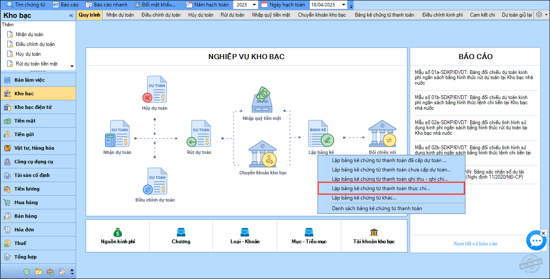This screenshot has width=550, height=279.
Task: Switch to the Rút dự toán tab
Action: point(232,15)
